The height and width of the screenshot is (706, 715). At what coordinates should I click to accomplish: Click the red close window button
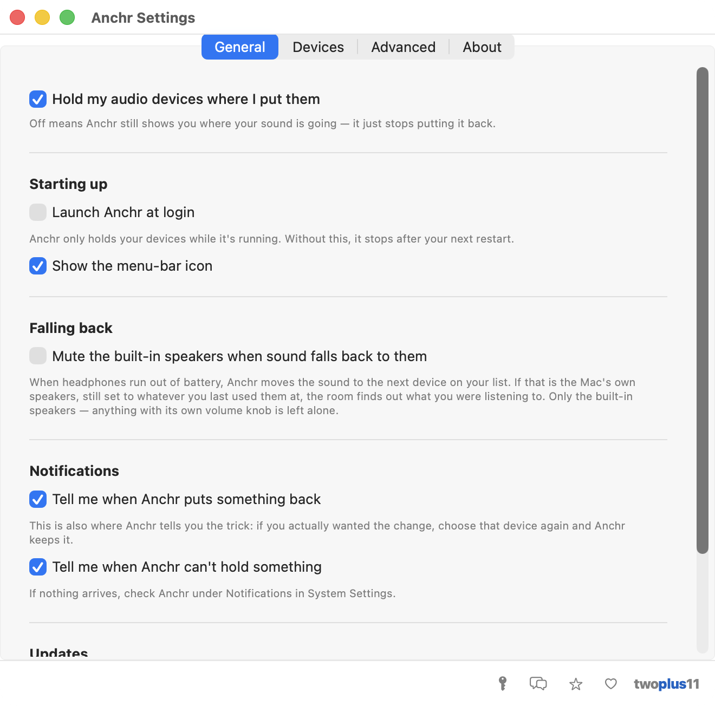[x=17, y=17]
